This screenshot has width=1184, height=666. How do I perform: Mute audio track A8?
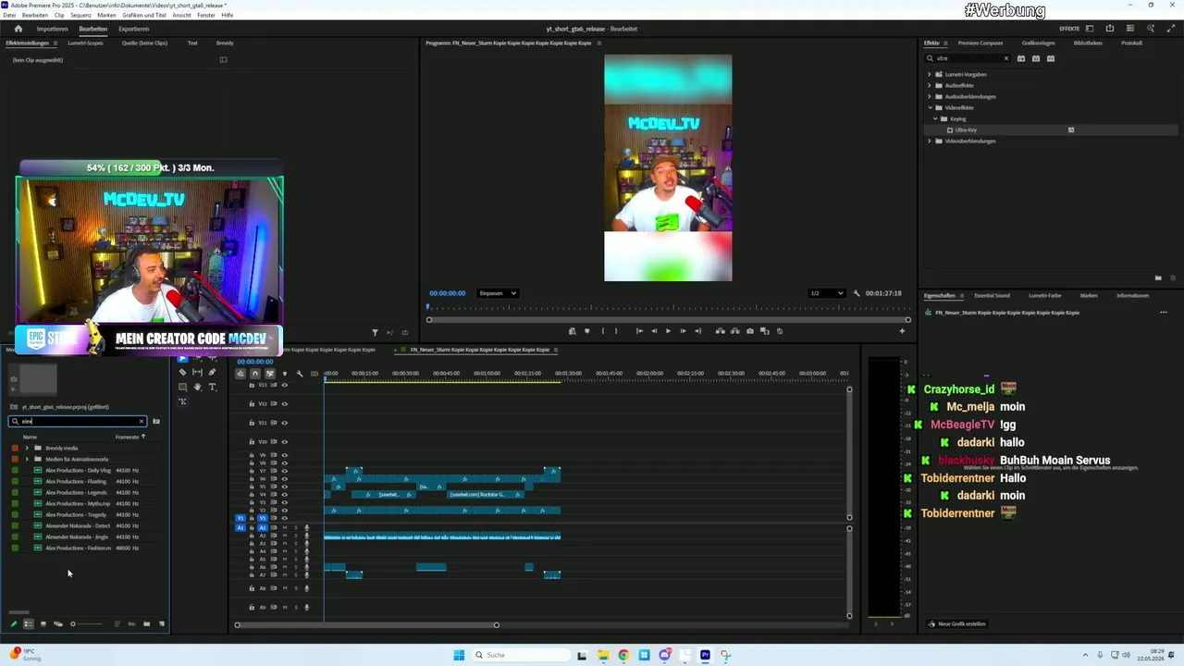point(285,588)
